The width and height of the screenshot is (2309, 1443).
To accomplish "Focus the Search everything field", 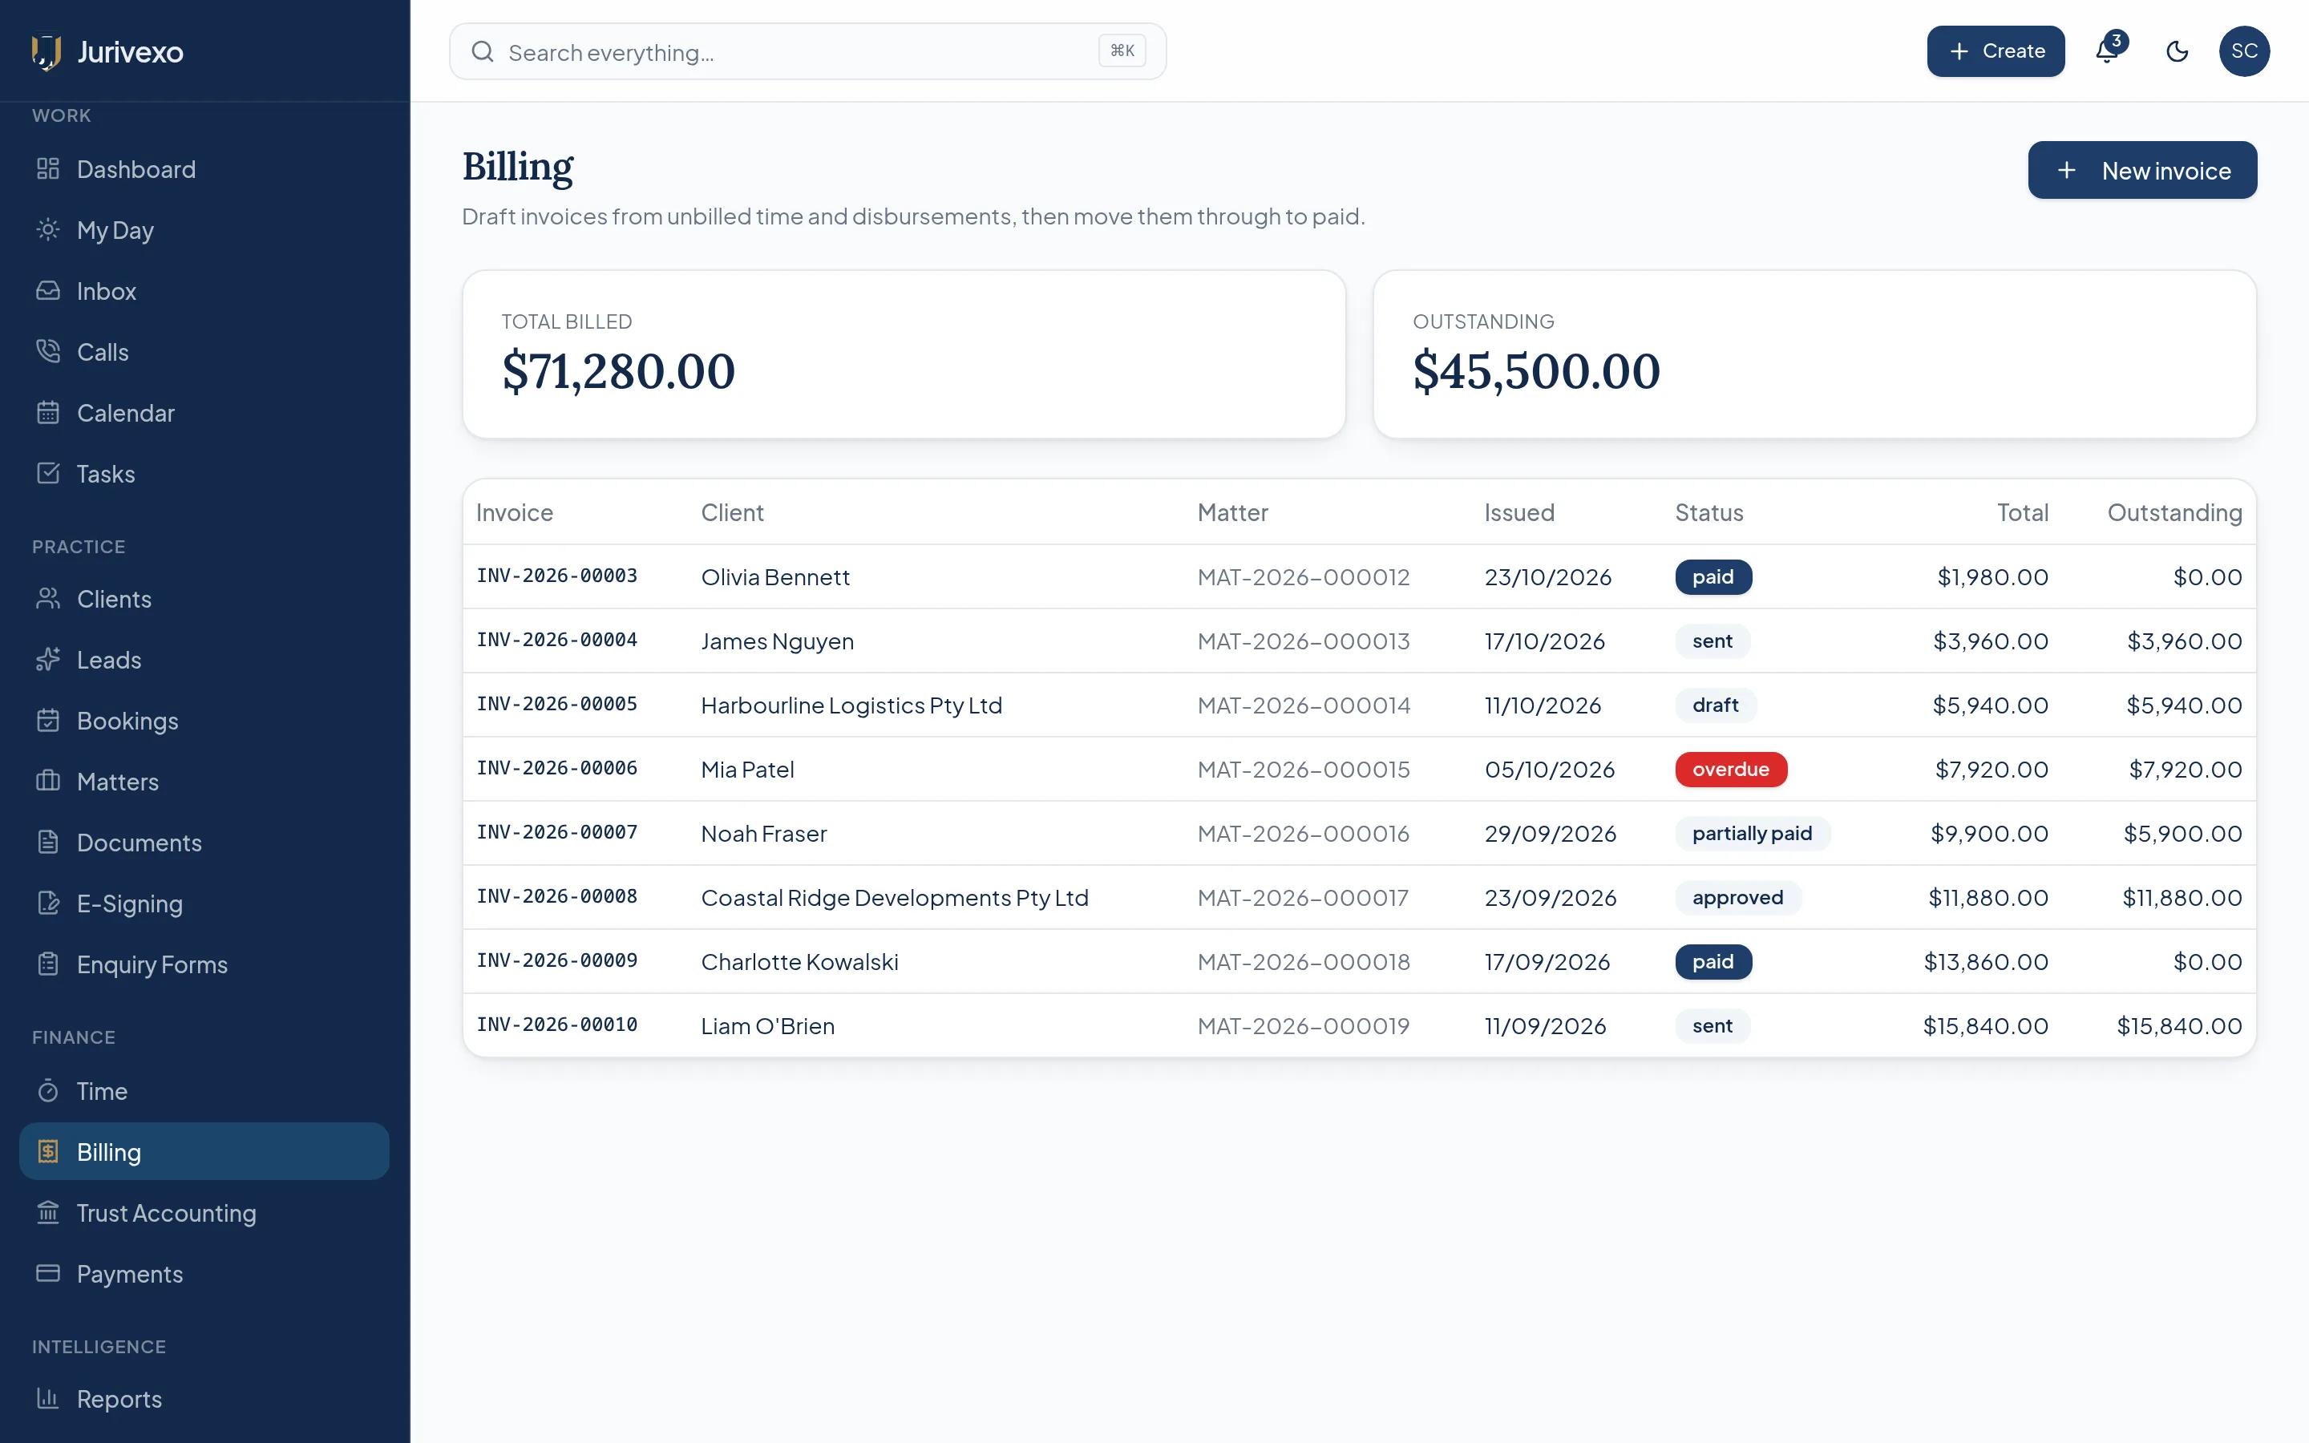I will pyautogui.click(x=807, y=51).
